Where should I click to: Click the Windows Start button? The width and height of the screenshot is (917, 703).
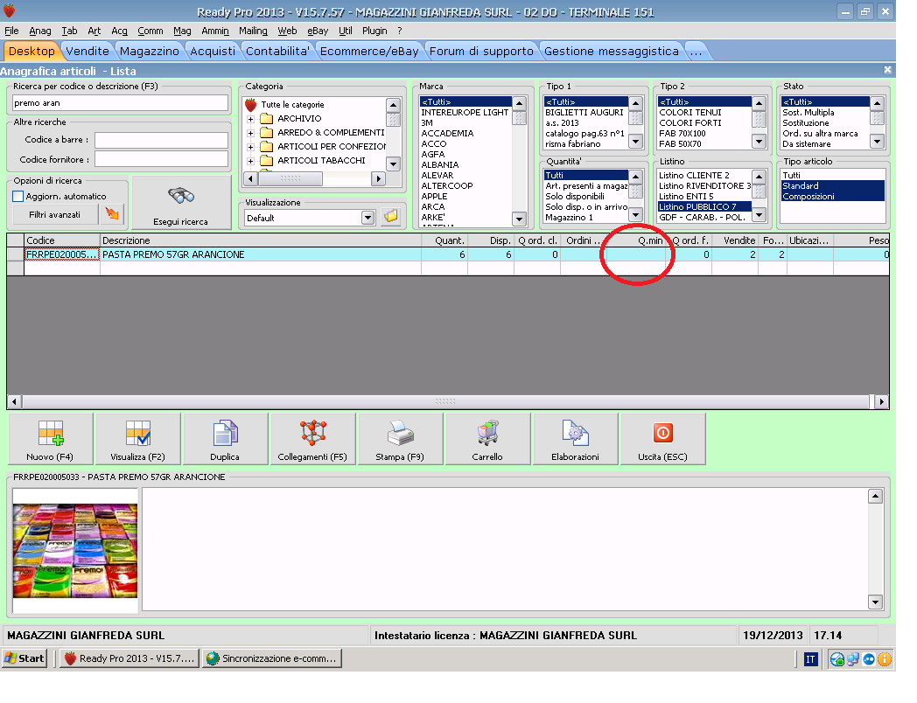(x=24, y=658)
